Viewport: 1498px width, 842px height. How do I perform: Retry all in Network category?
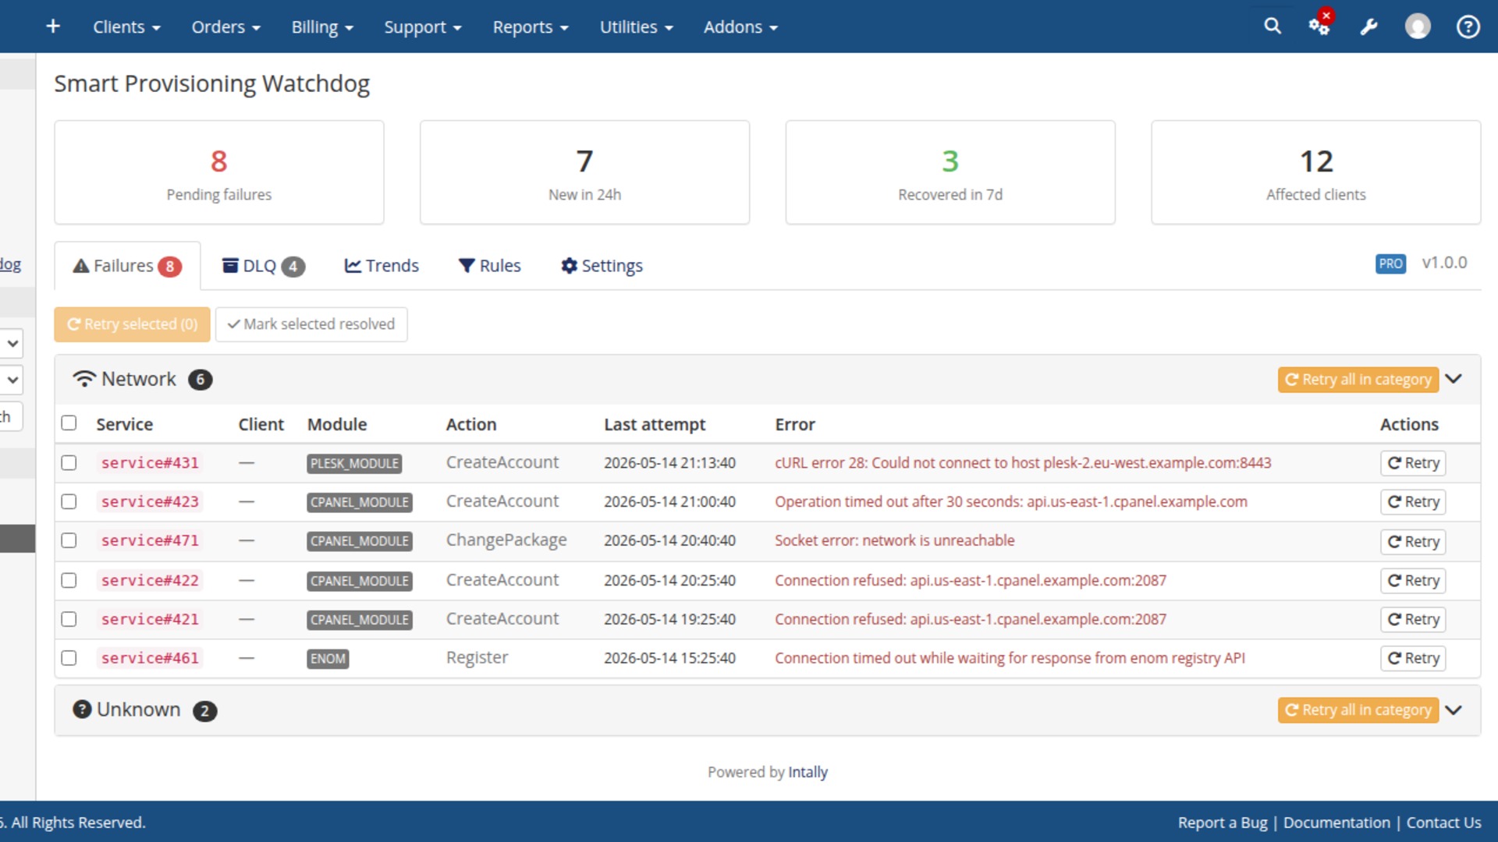click(1358, 380)
